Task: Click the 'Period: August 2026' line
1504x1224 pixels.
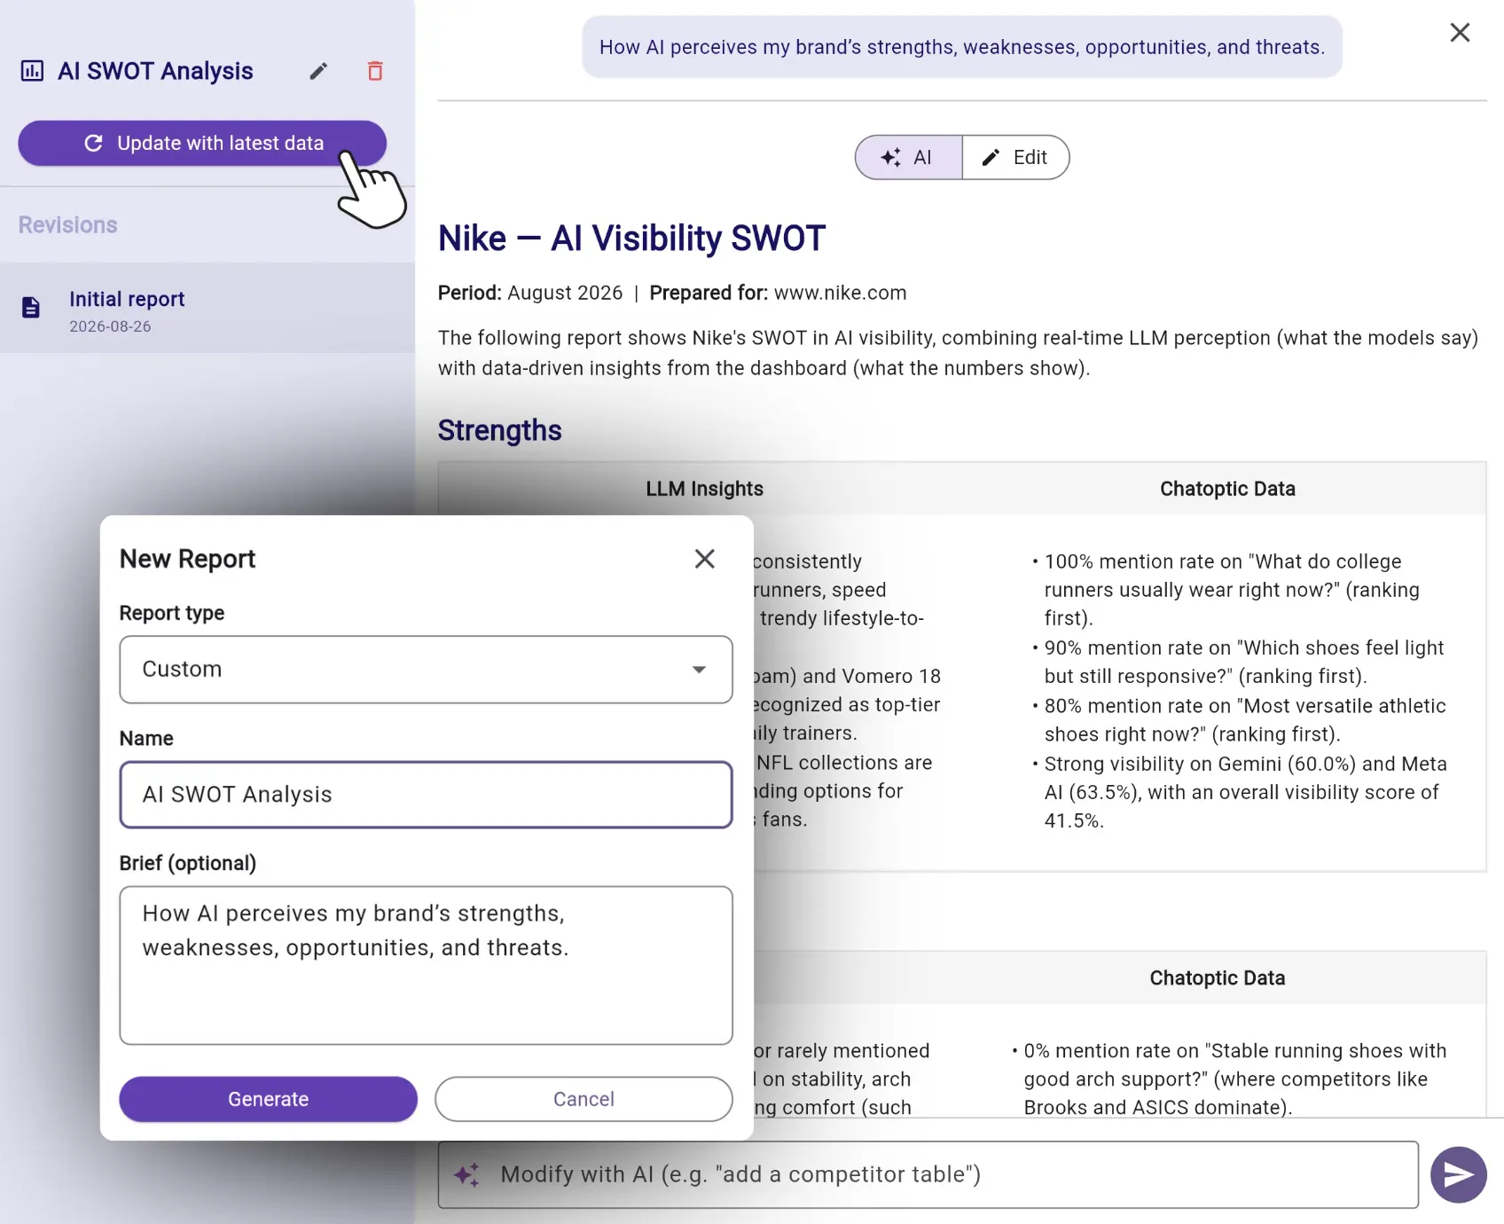Action: pyautogui.click(x=530, y=294)
